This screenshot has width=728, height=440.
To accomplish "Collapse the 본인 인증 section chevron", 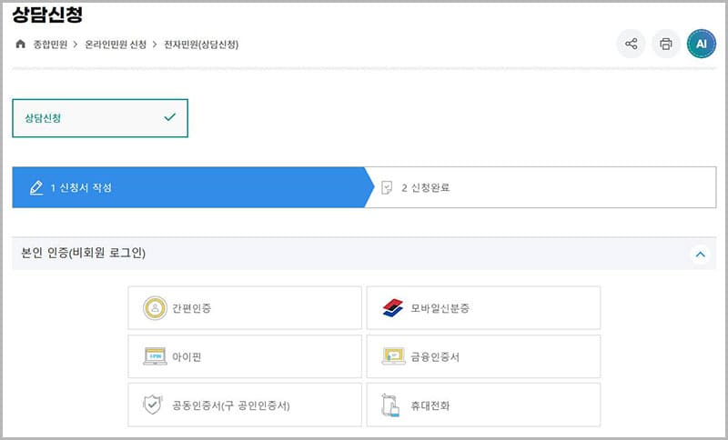I will pos(700,255).
